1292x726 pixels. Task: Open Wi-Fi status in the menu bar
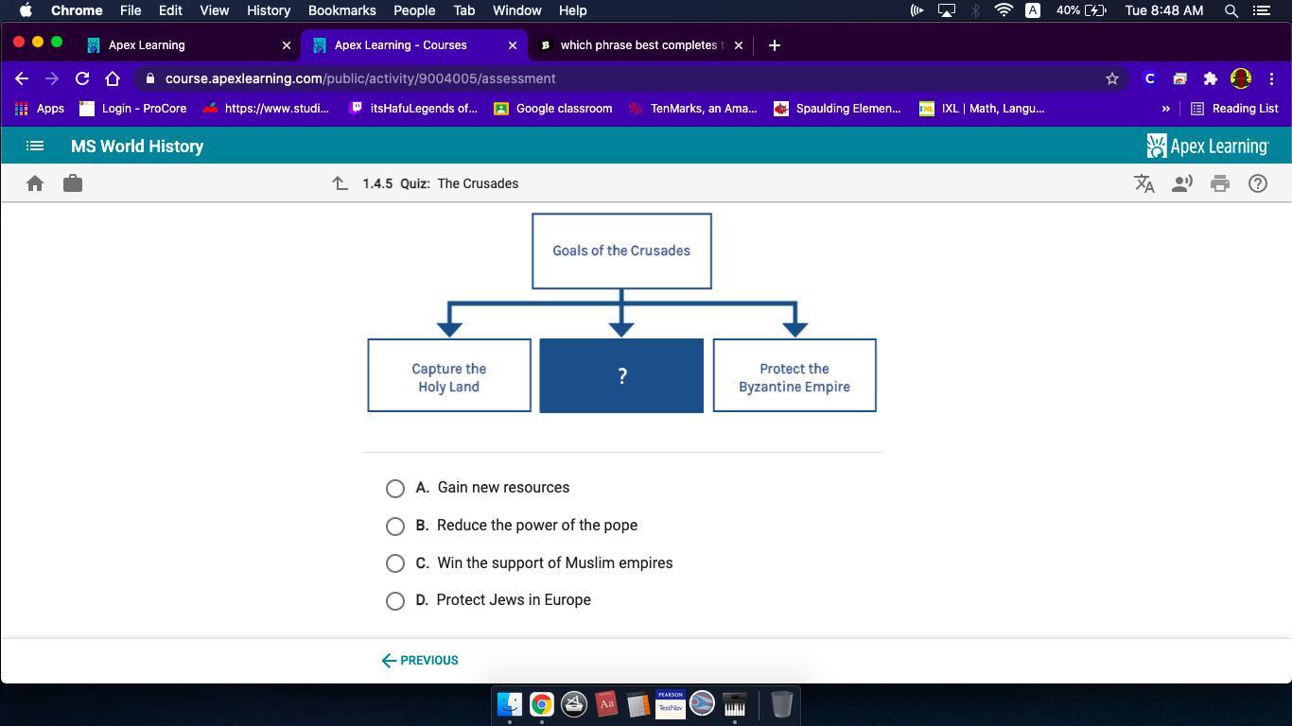1004,10
